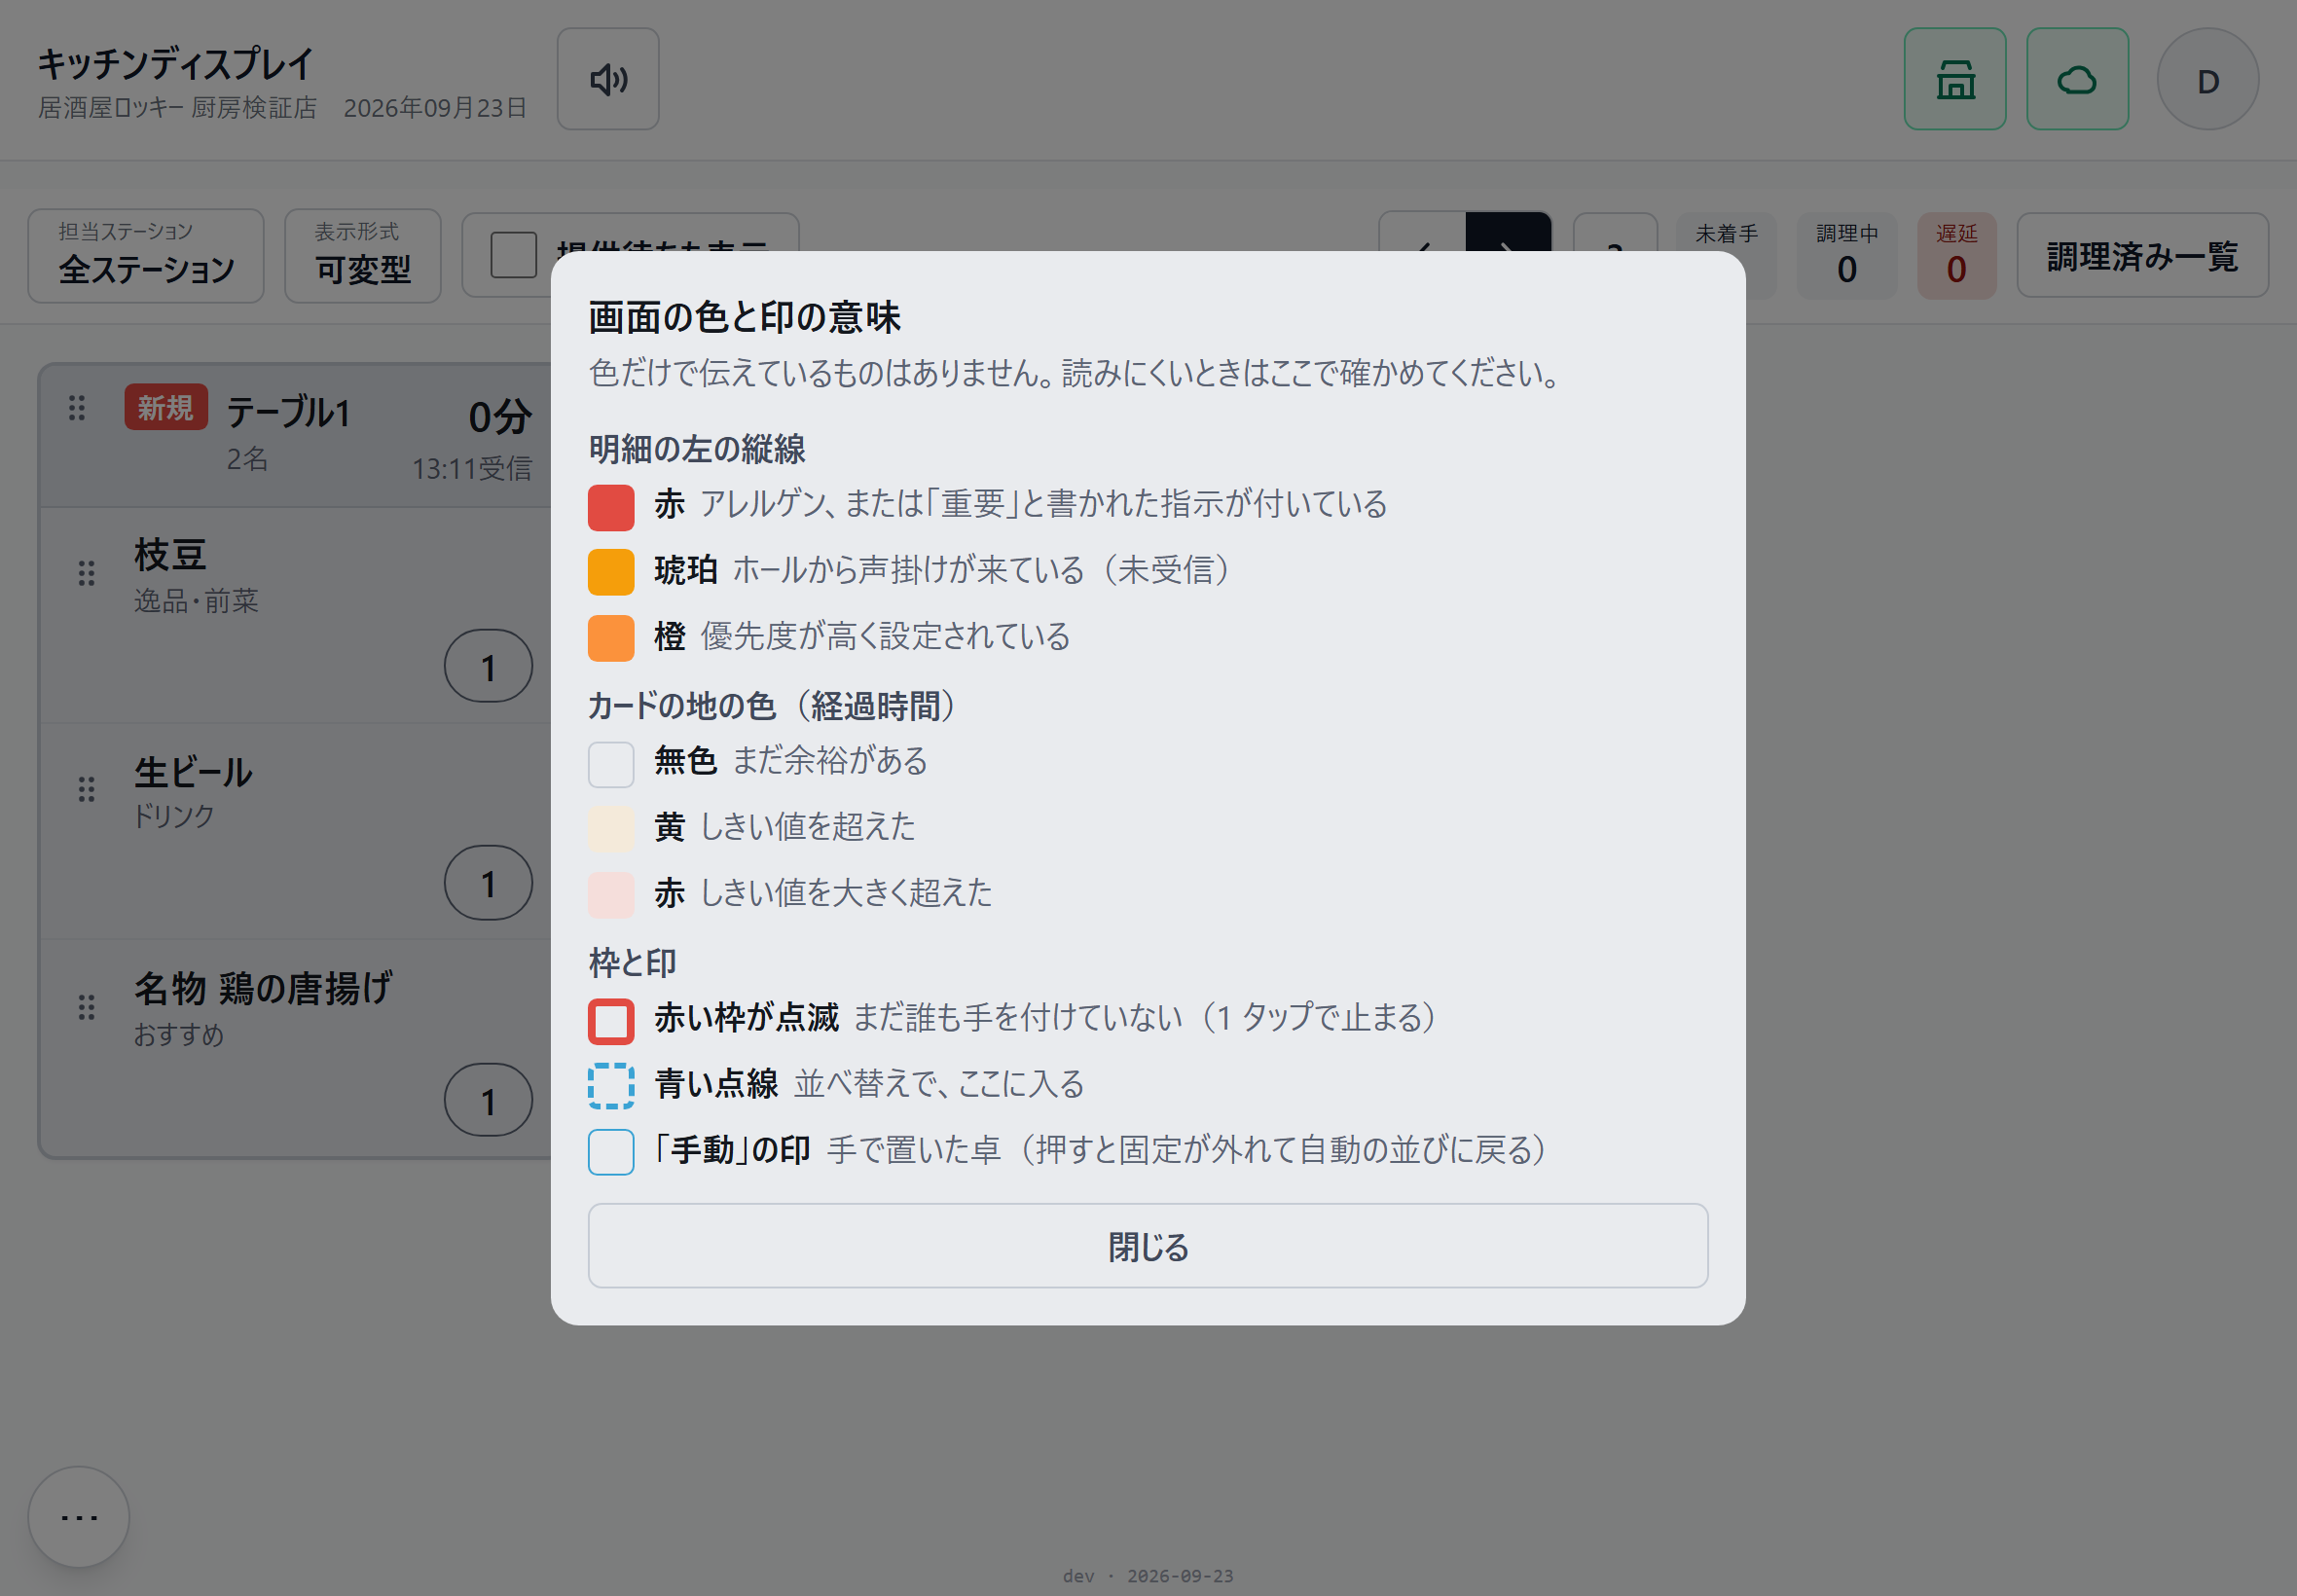Click the blue dashed 青い点線 swatch

pos(611,1087)
